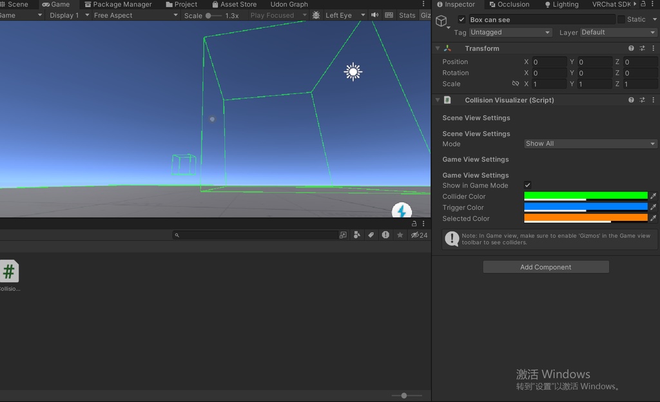Click the scale constrain link icon in Transform
Screen dimensions: 660x402
516,84
